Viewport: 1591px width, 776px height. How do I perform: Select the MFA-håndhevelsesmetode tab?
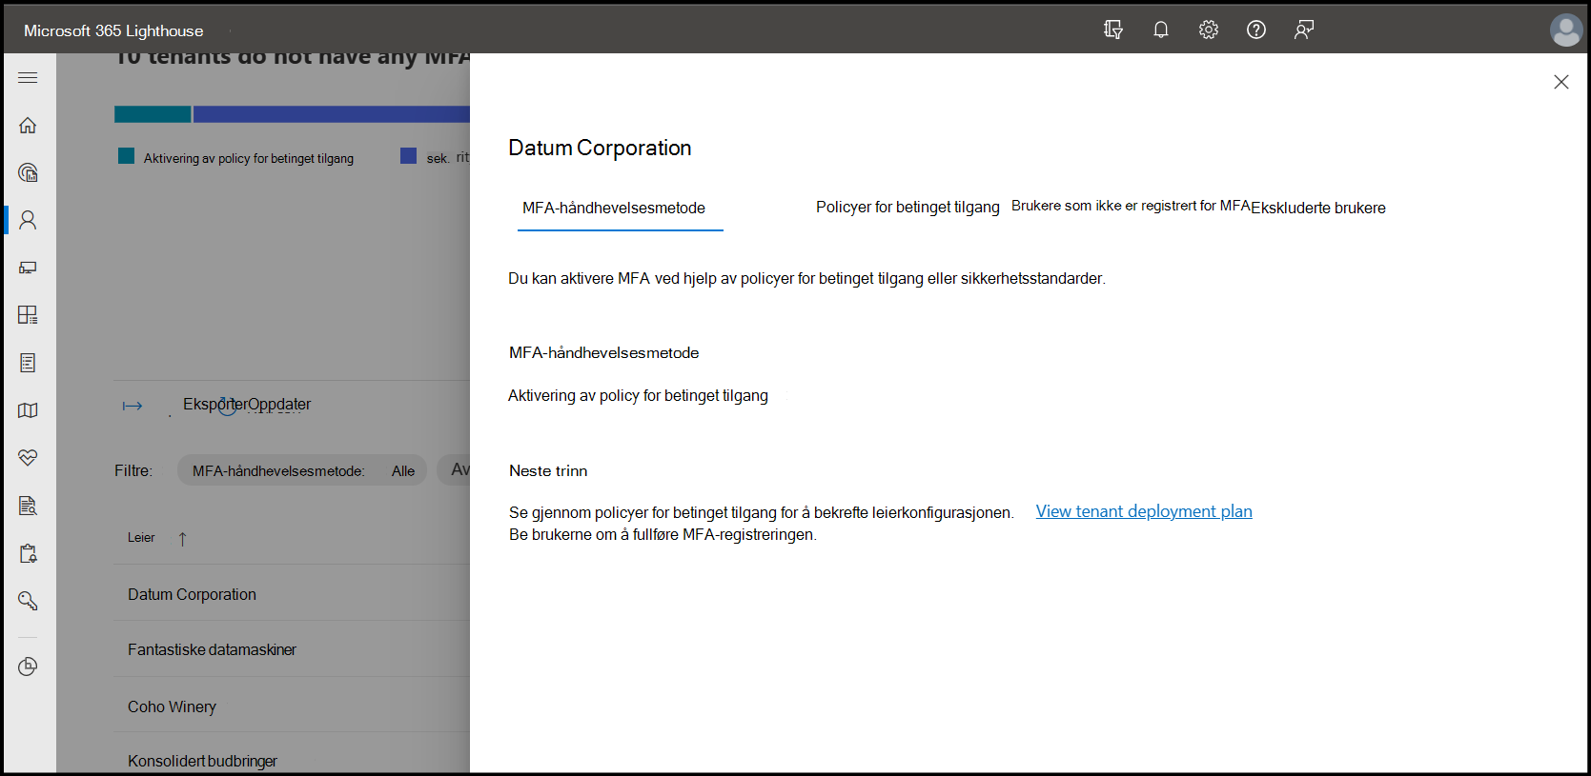tap(614, 208)
